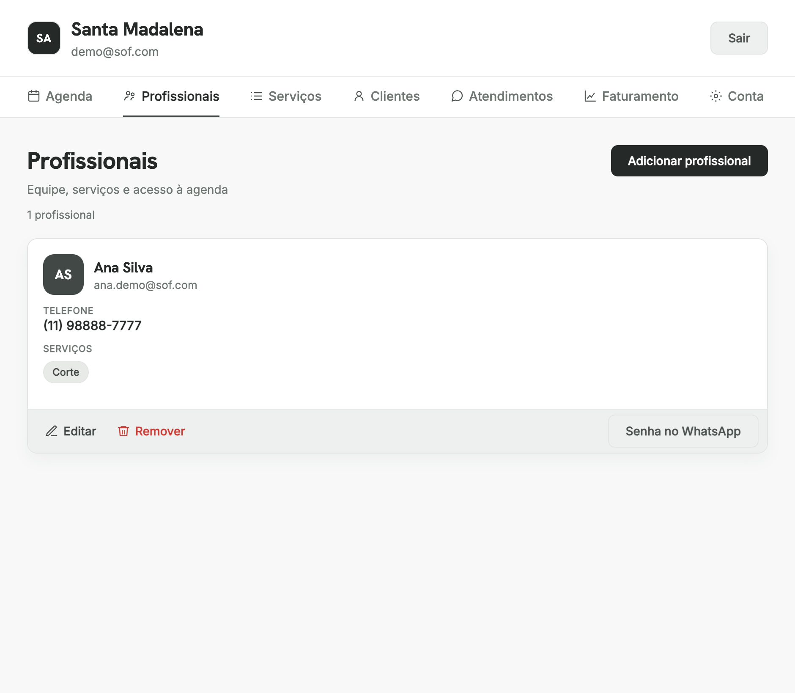Click Senha no WhatsApp button
The height and width of the screenshot is (693, 795).
click(x=683, y=431)
